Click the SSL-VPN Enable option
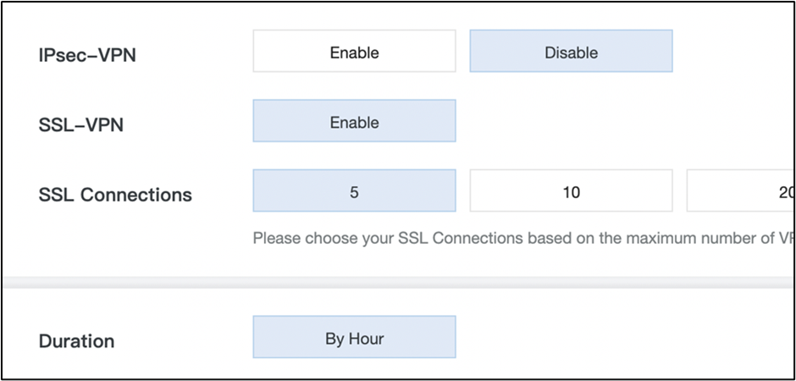This screenshot has height=381, width=796. click(x=354, y=121)
